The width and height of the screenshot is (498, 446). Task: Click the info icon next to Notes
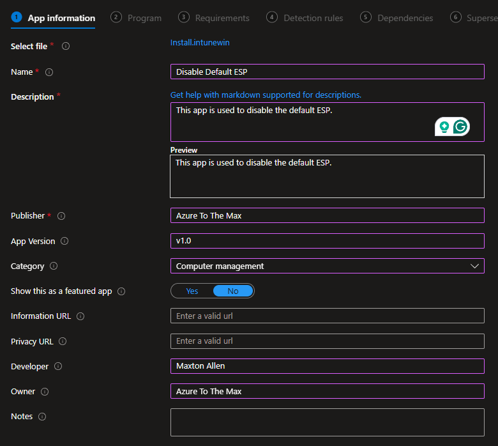click(x=42, y=417)
